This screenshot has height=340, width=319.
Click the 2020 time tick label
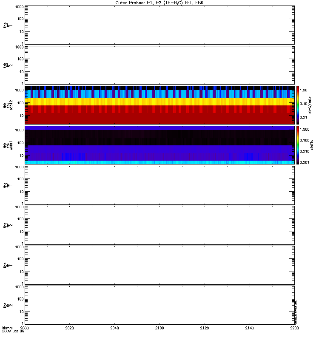[x=69, y=328]
